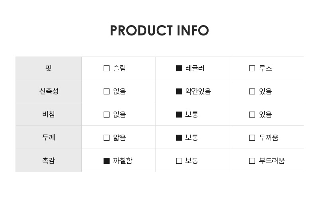Viewport: 319px width, 198px height.
Task: Click 보통 checkbox in 비침 row
Action: (179, 114)
